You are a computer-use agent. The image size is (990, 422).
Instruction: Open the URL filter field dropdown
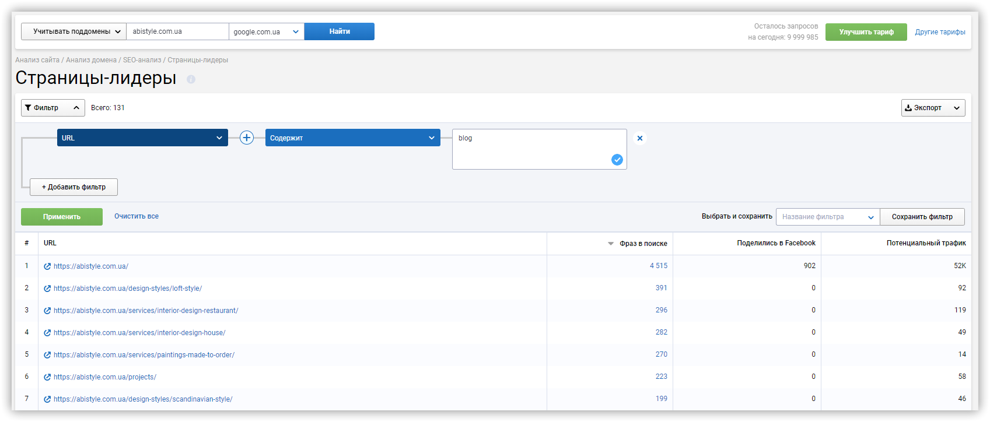coord(142,138)
